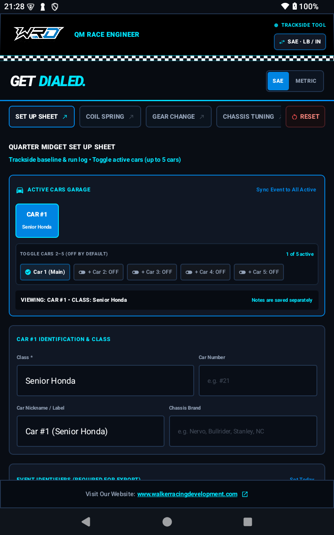The height and width of the screenshot is (535, 334).
Task: Click the "Notes are saved separately" text
Action: [282, 300]
